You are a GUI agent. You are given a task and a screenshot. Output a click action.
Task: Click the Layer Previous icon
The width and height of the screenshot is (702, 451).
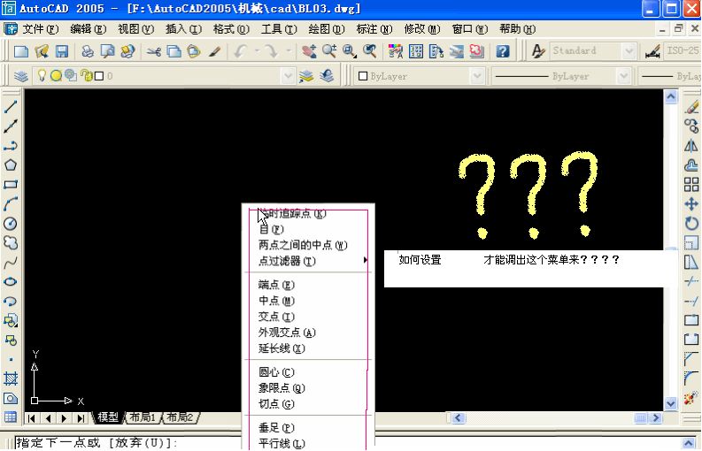tap(327, 76)
